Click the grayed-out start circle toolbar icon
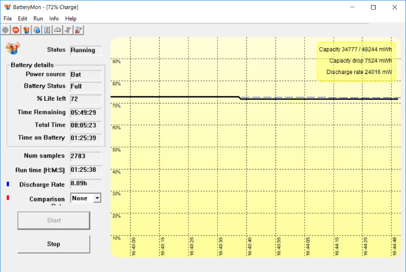This screenshot has width=406, height=272. 6,30
